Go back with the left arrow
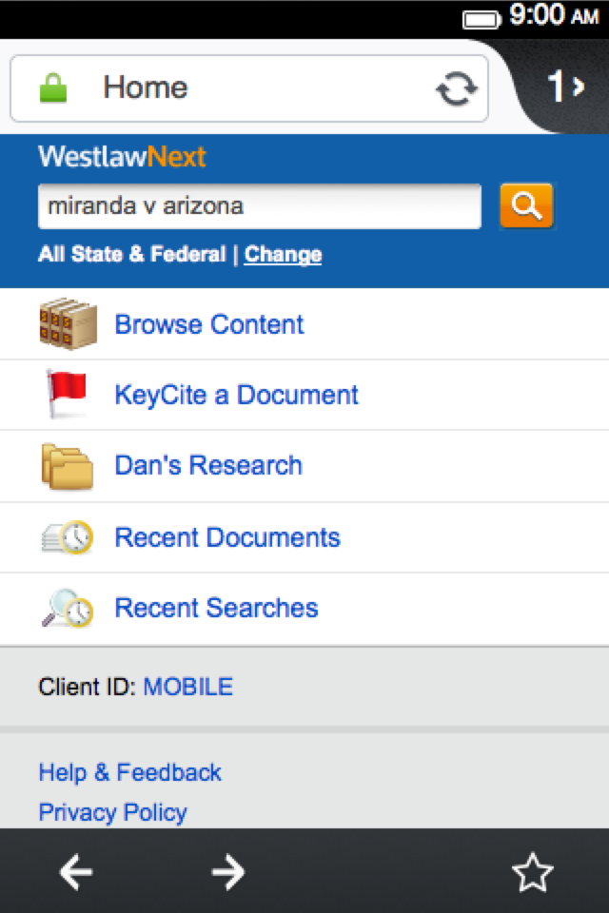 76,872
